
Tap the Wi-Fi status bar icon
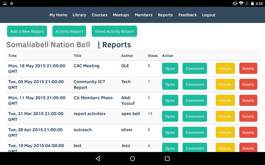click(x=241, y=3)
